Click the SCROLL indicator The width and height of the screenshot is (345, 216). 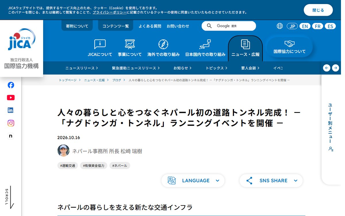(x=9, y=197)
